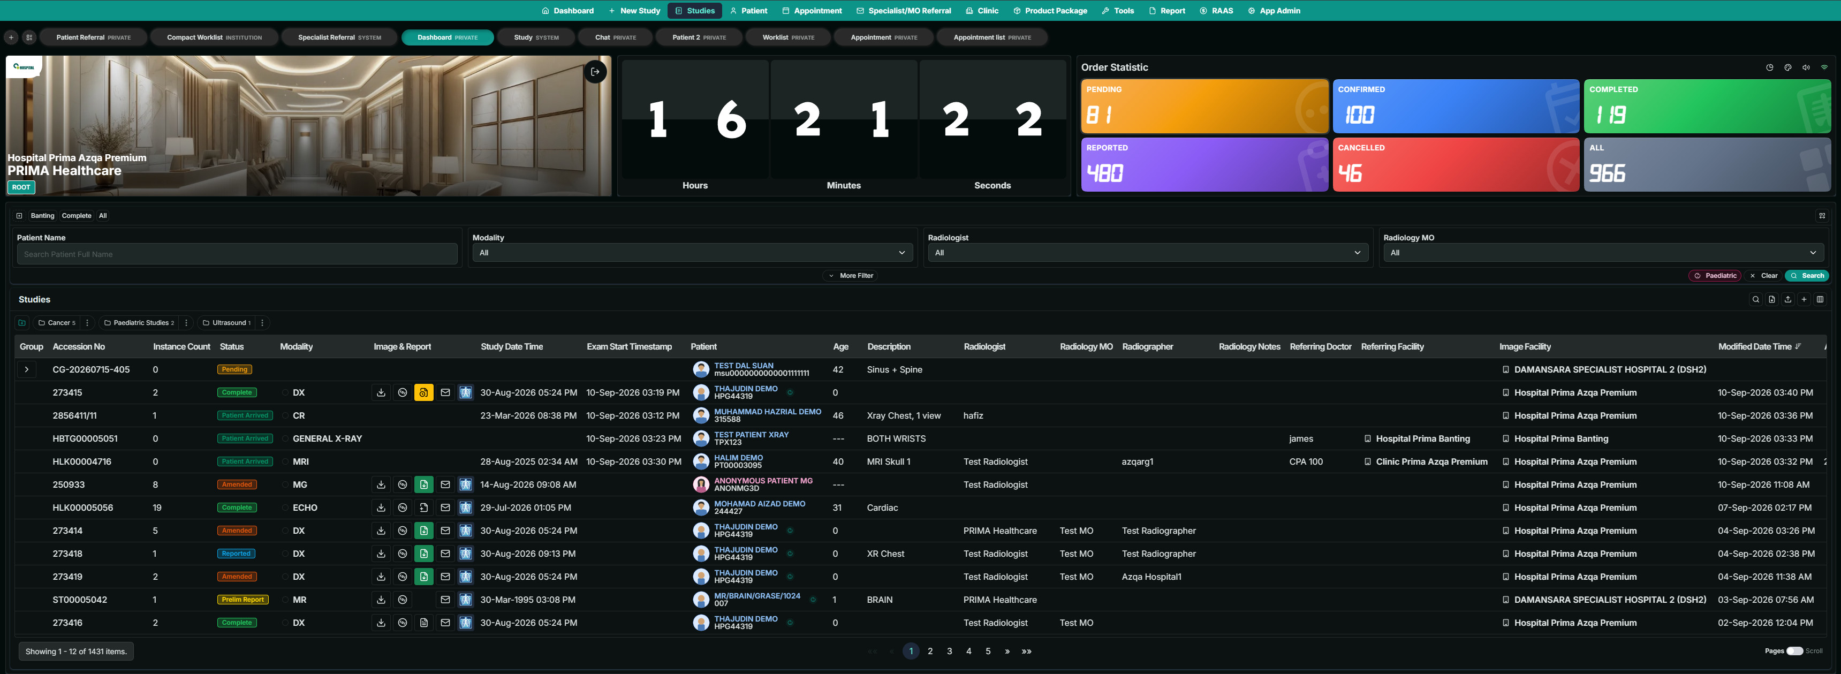Open the X-ray viewer icon for study 273418
Viewport: 1841px width, 674px height.
465,554
